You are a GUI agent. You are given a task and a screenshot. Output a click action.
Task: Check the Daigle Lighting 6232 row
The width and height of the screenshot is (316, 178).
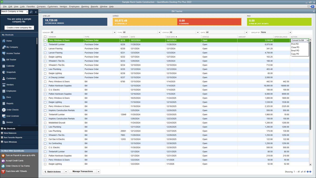(x=45, y=57)
